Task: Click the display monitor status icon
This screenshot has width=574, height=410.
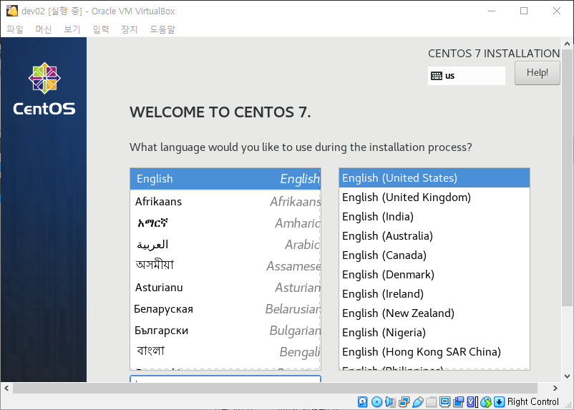Action: (444, 401)
